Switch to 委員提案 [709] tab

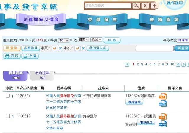pos(16,75)
